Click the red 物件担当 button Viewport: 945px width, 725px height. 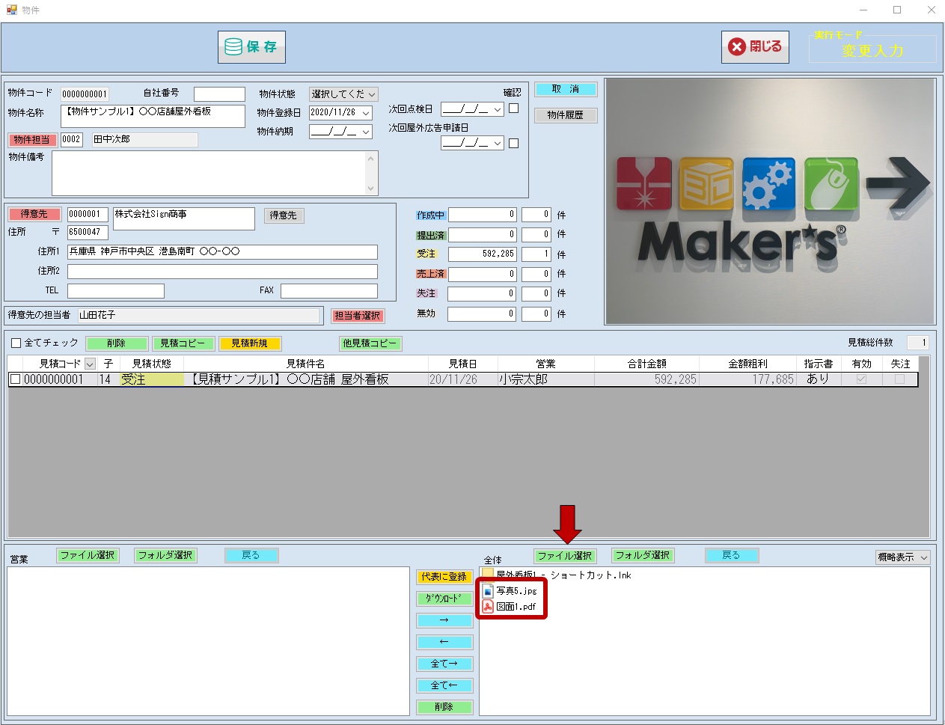32,140
